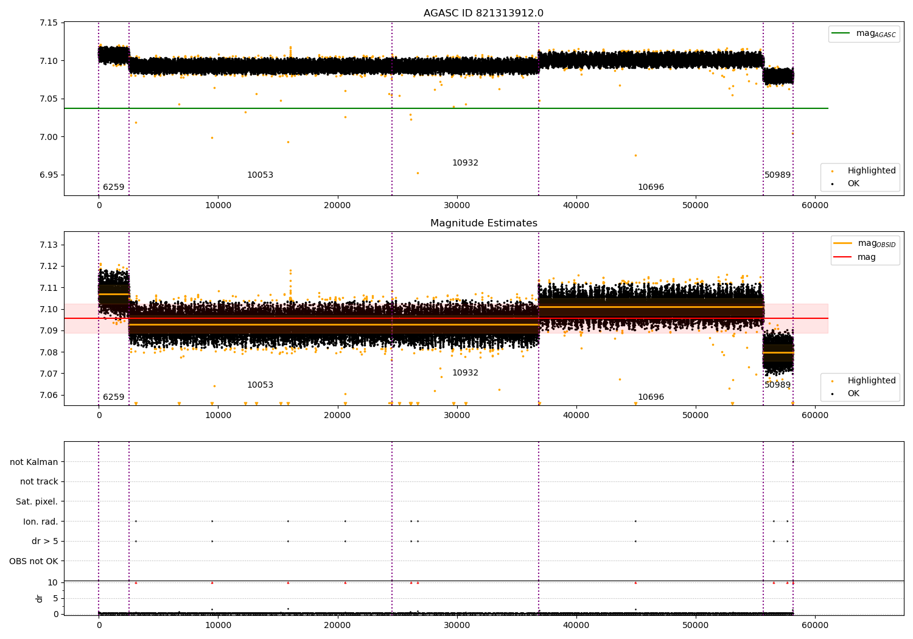Image resolution: width=913 pixels, height=639 pixels.
Task: Click "20000" on the top plot x-axis
Action: [x=337, y=206]
